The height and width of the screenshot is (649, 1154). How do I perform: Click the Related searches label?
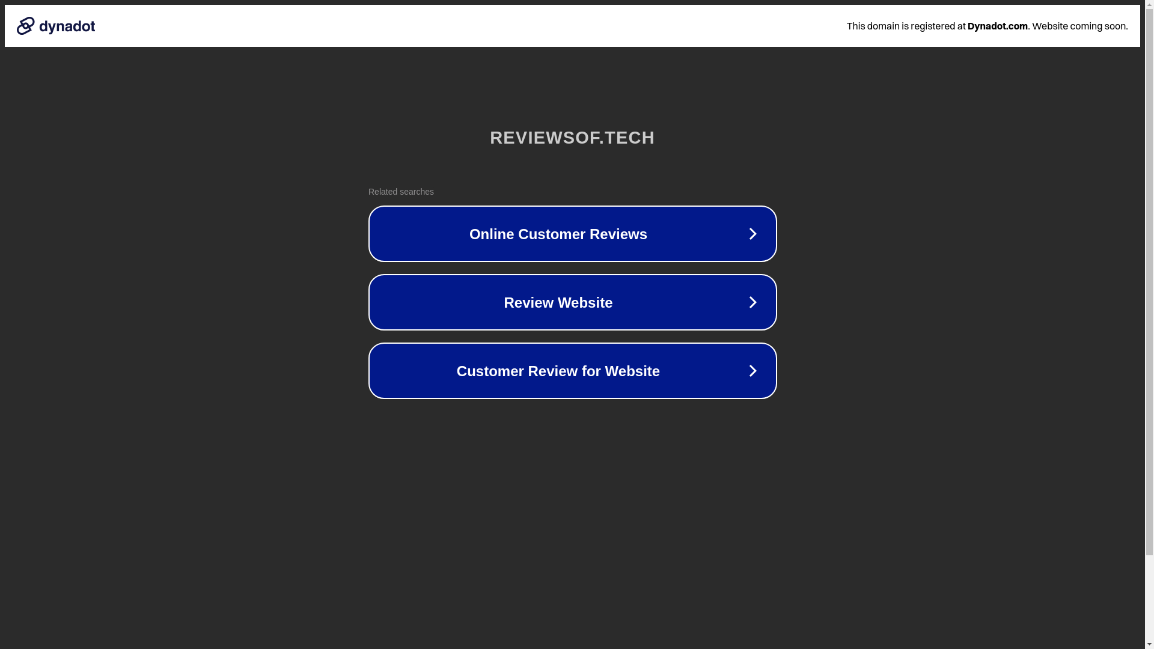[x=401, y=192]
